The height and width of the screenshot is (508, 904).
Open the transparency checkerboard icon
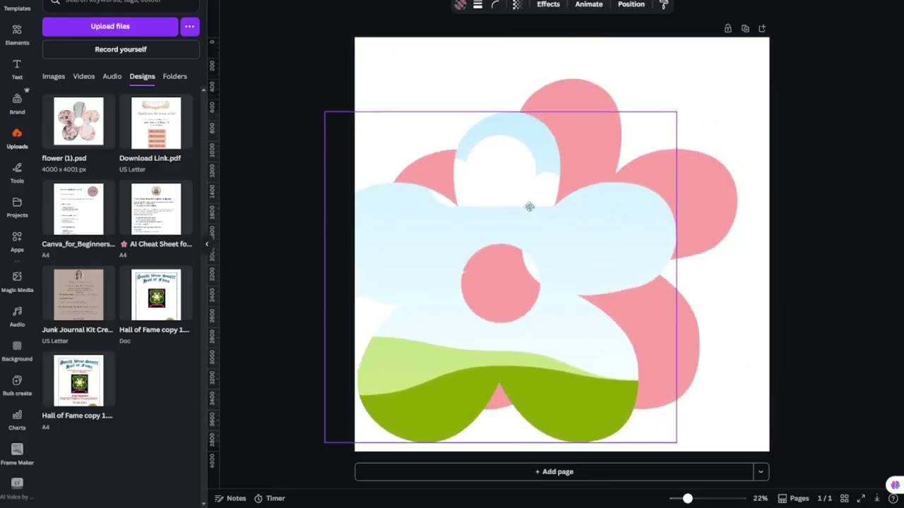517,5
